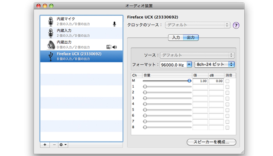Switch to the 入力 tab

pos(176,37)
